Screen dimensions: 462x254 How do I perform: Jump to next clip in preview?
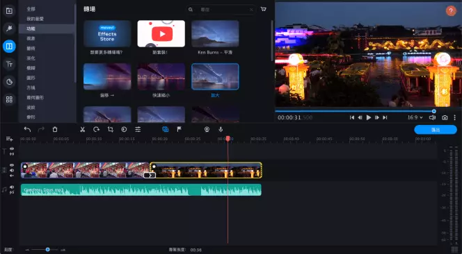click(x=385, y=117)
